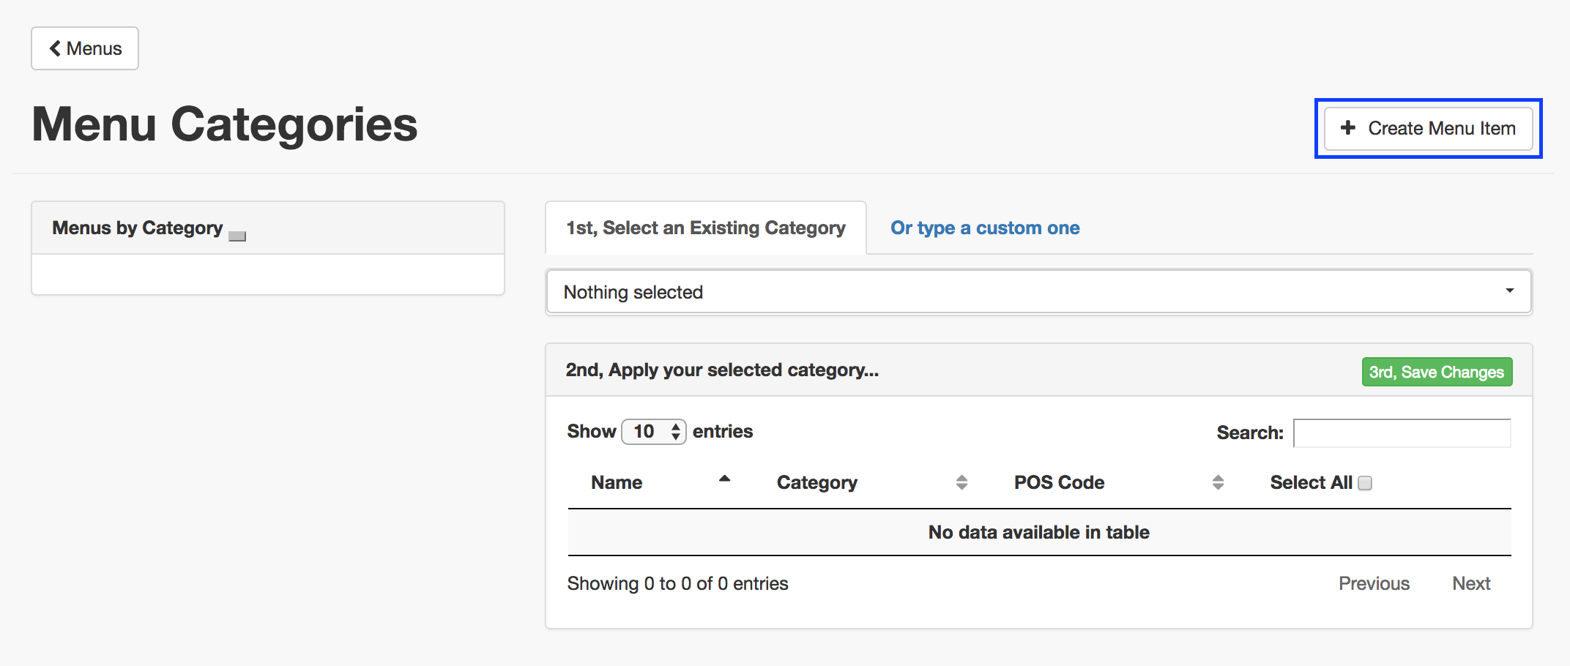Open the Show 10 entries dropdown
1570x666 pixels.
tap(653, 432)
